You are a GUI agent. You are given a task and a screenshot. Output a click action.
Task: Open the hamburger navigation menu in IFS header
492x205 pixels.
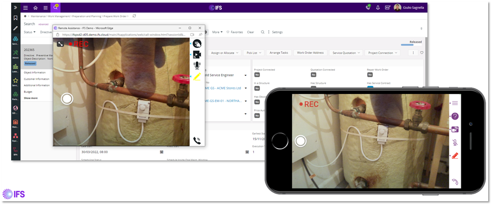coord(26,8)
